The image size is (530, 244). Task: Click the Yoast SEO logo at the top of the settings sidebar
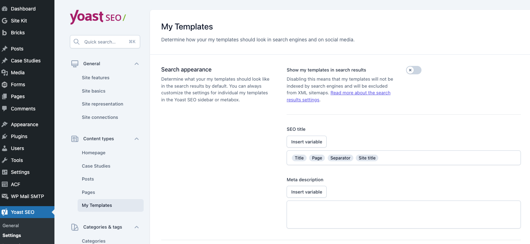(x=98, y=17)
